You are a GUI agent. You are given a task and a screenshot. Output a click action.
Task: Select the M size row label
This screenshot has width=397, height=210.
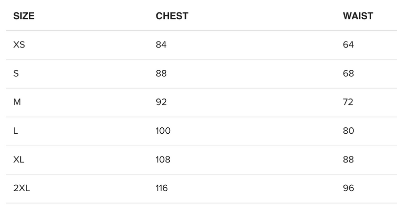click(x=17, y=103)
